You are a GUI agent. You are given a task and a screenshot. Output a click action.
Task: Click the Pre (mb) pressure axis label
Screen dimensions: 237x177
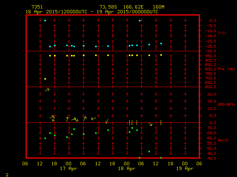(226, 69)
